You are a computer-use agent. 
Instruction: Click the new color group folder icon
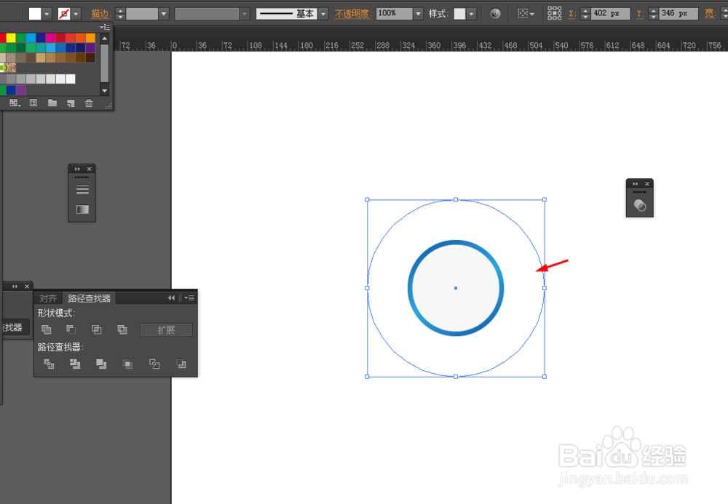52,103
